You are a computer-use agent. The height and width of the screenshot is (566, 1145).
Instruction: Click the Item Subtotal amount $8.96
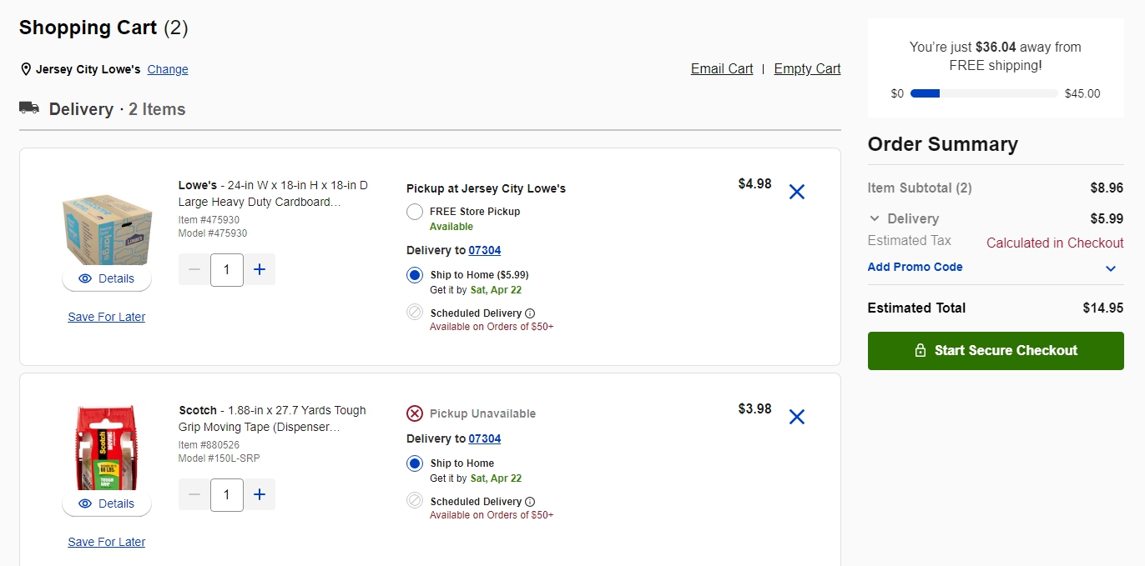(1107, 188)
